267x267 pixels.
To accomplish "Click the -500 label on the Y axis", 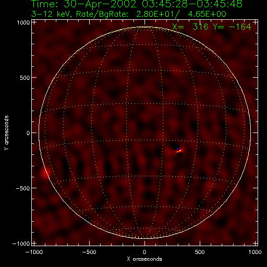I will (23, 188).
